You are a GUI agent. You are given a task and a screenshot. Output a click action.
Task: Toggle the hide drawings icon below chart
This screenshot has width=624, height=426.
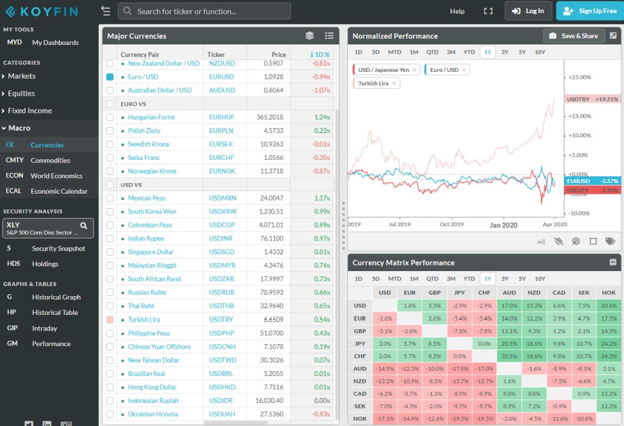point(559,241)
